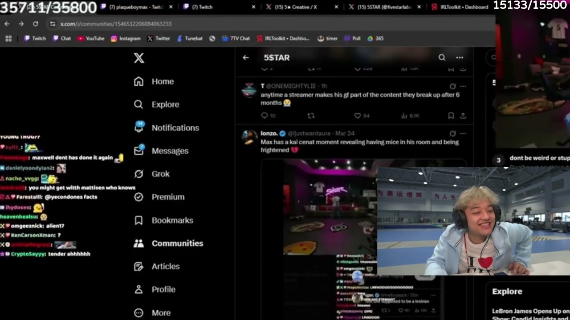Screen dimensions: 570x320
Task: Open Bookmarks in the X navigation sidebar
Action: click(x=163, y=220)
